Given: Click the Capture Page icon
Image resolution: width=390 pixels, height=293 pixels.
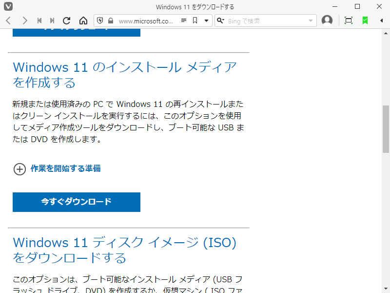Looking at the screenshot, I should (349, 21).
